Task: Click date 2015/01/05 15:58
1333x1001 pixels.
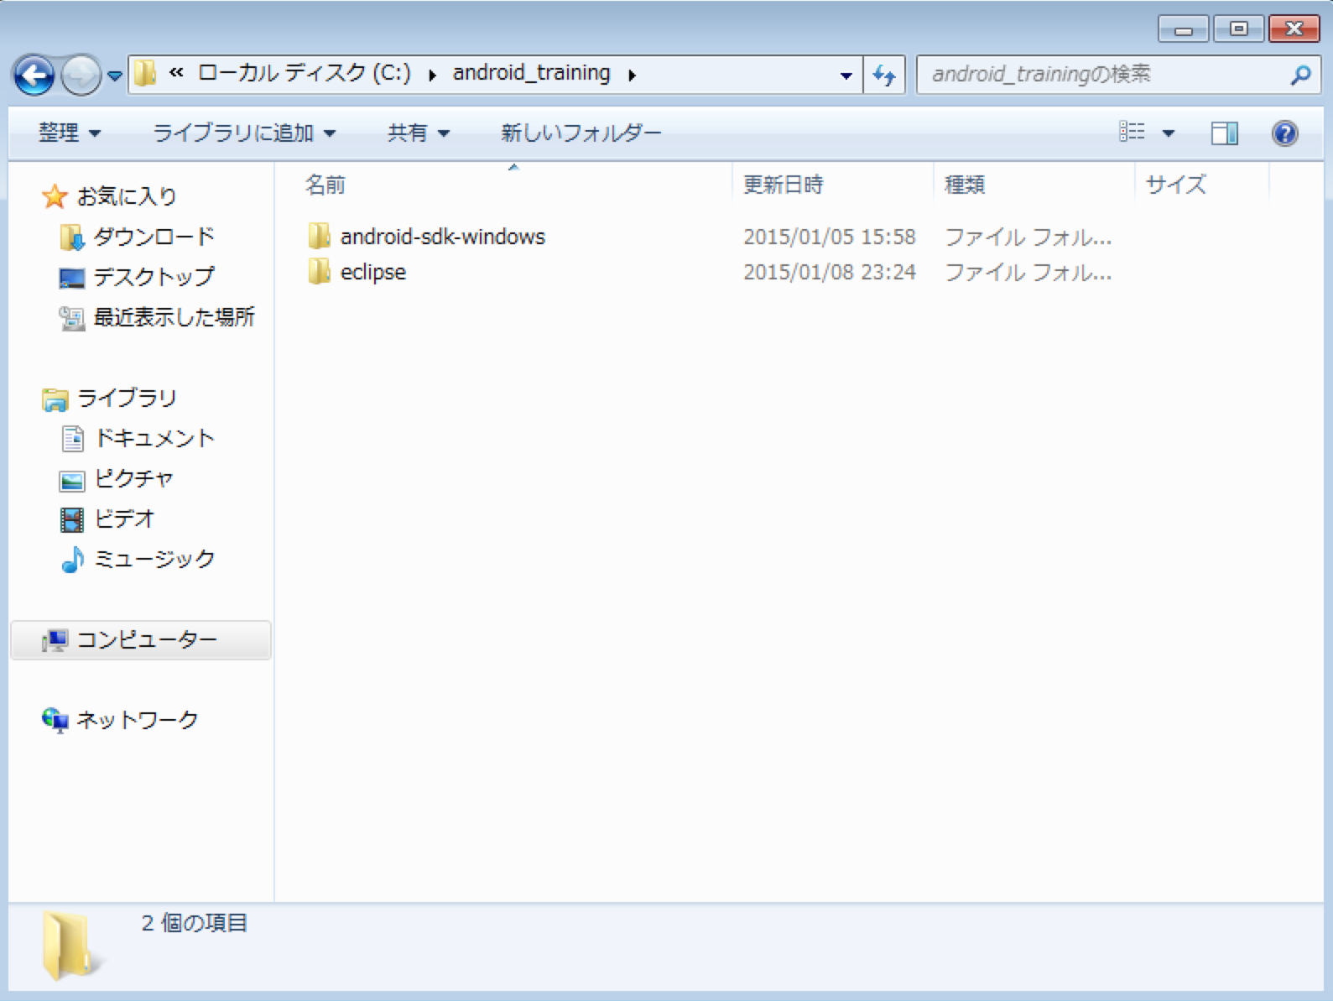Action: pyautogui.click(x=829, y=237)
